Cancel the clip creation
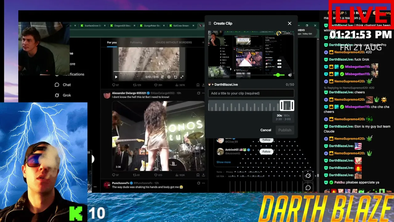Image resolution: width=394 pixels, height=222 pixels. pyautogui.click(x=266, y=130)
